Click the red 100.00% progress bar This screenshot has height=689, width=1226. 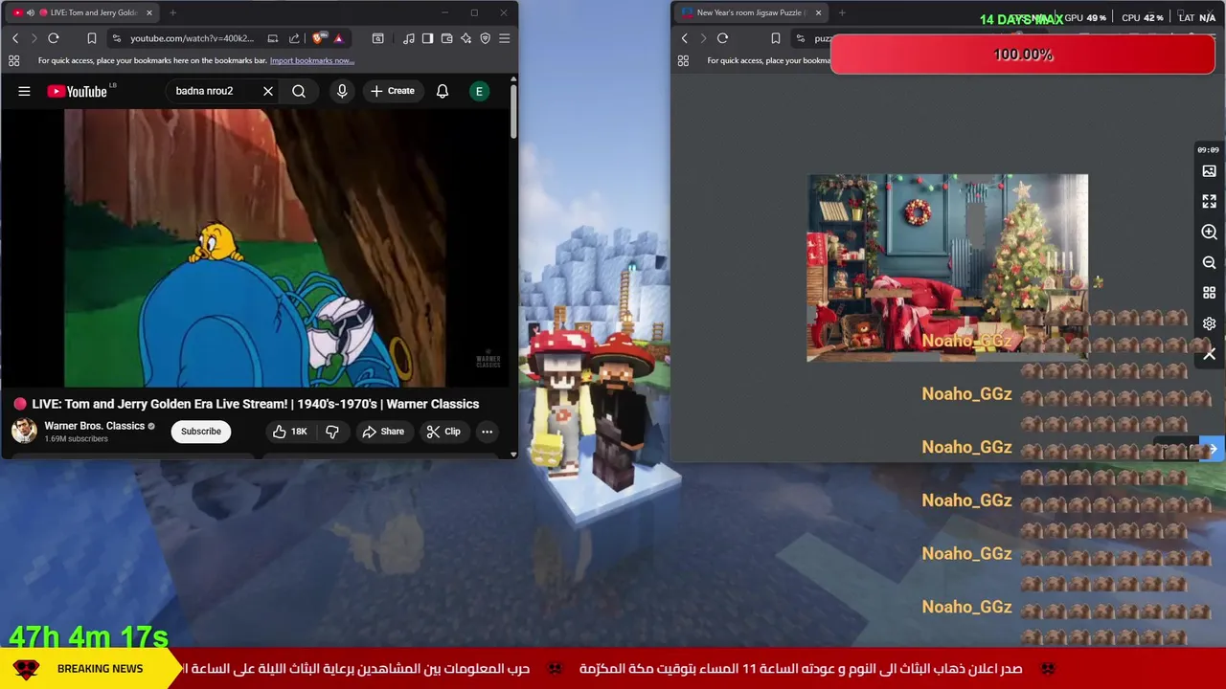pyautogui.click(x=1023, y=55)
